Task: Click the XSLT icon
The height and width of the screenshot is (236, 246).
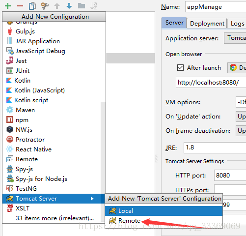Action: coord(10,208)
